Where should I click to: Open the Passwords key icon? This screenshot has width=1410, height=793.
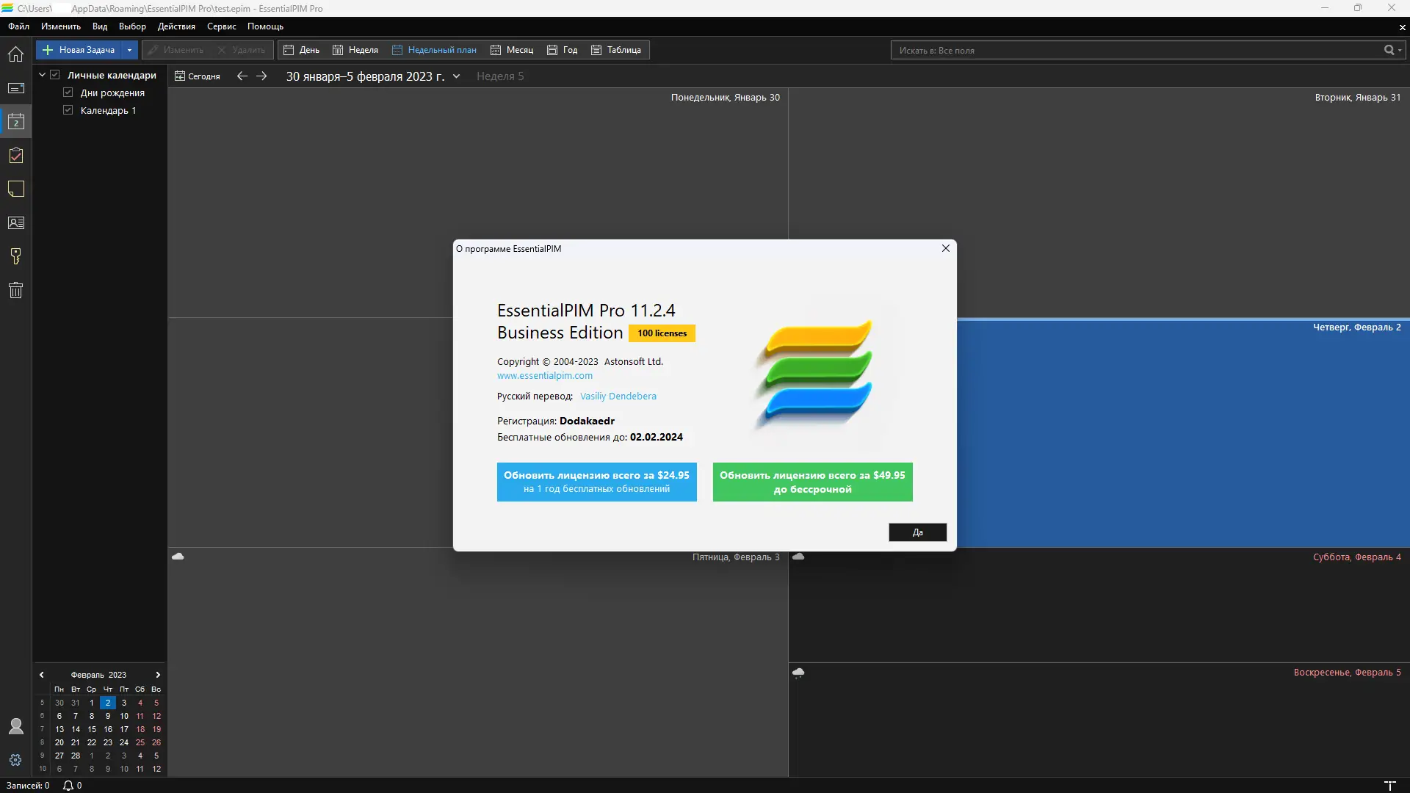pos(15,256)
